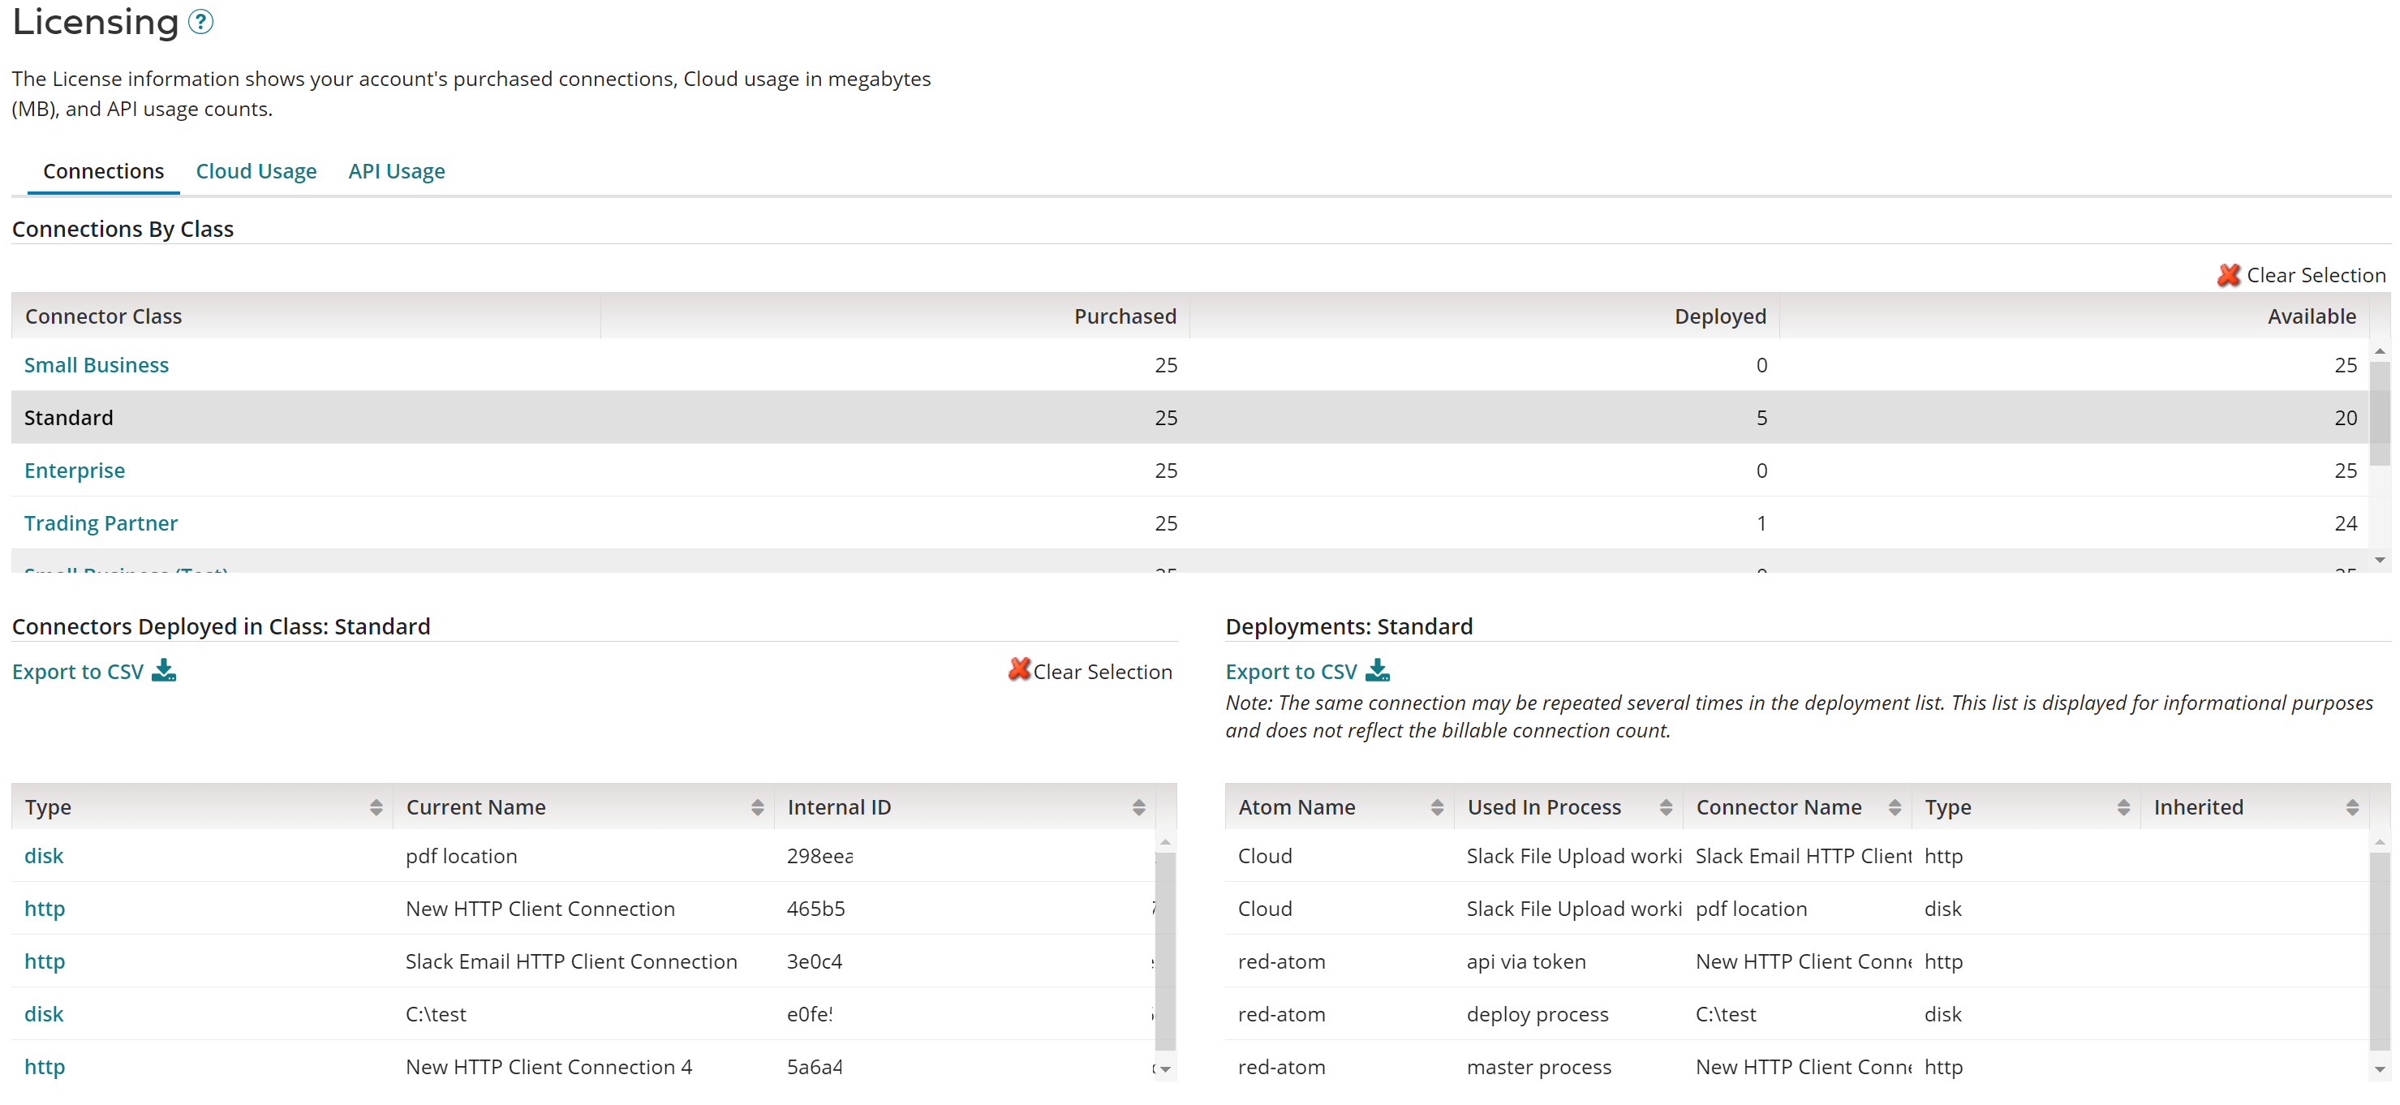
Task: Sort deployments by Inherited column arrows
Action: coord(2351,808)
